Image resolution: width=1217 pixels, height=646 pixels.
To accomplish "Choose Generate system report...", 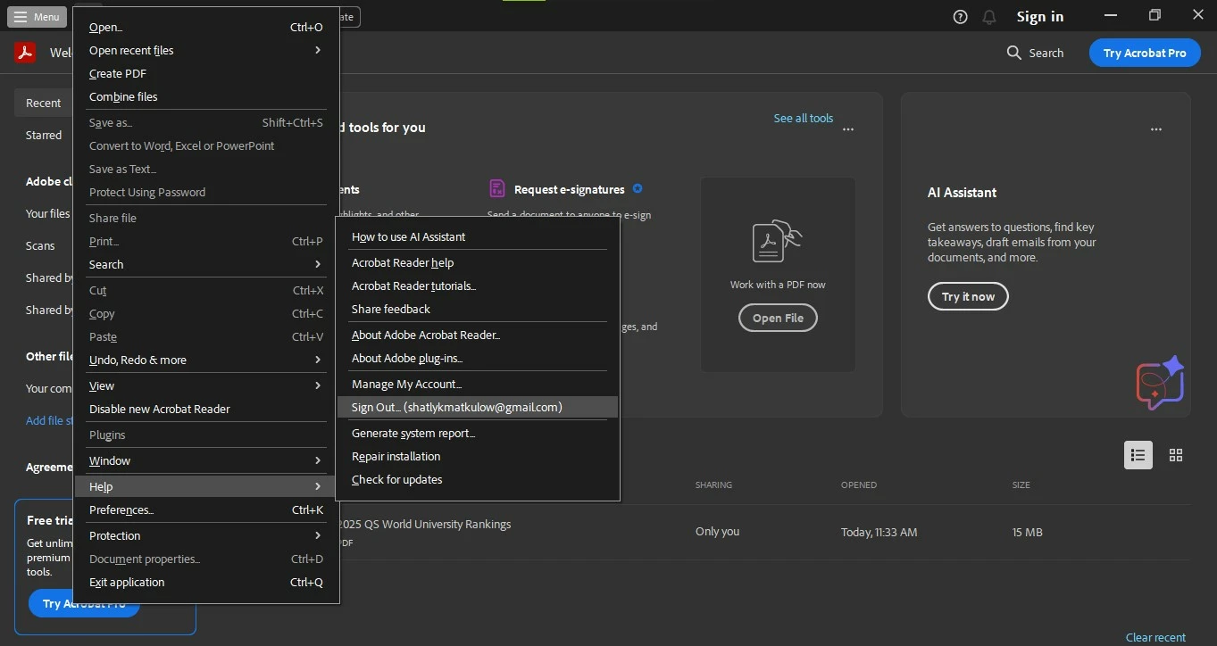I will tap(478, 433).
